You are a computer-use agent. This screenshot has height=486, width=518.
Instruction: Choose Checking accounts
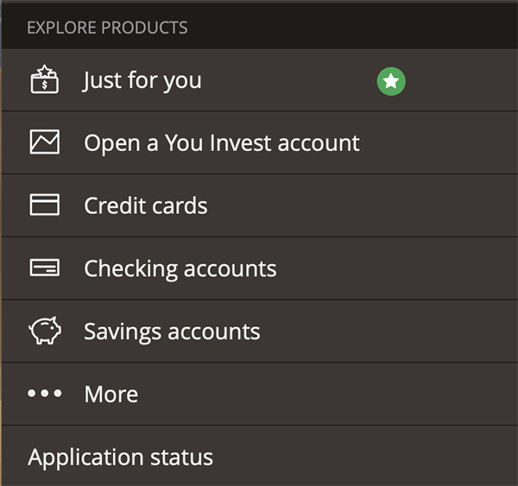[x=180, y=268]
